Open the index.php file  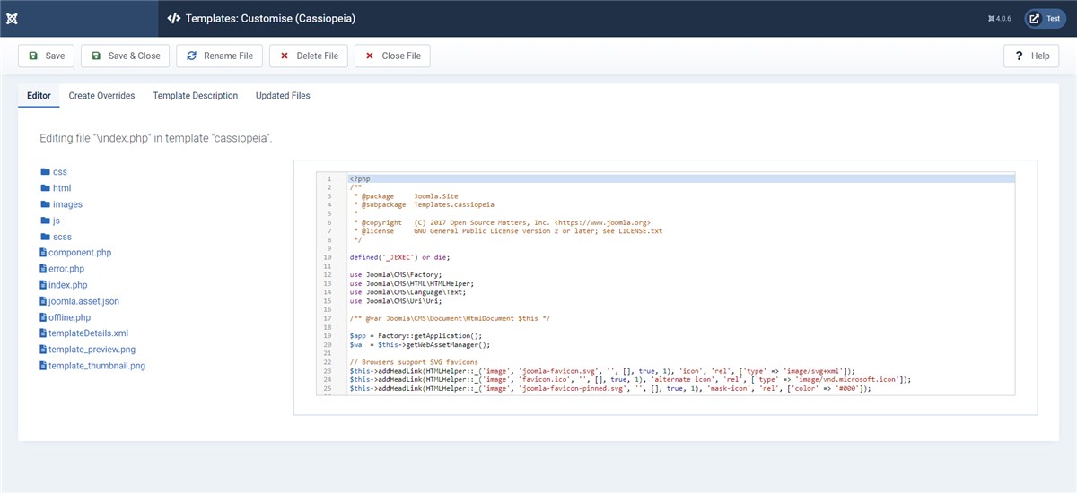pyautogui.click(x=67, y=285)
